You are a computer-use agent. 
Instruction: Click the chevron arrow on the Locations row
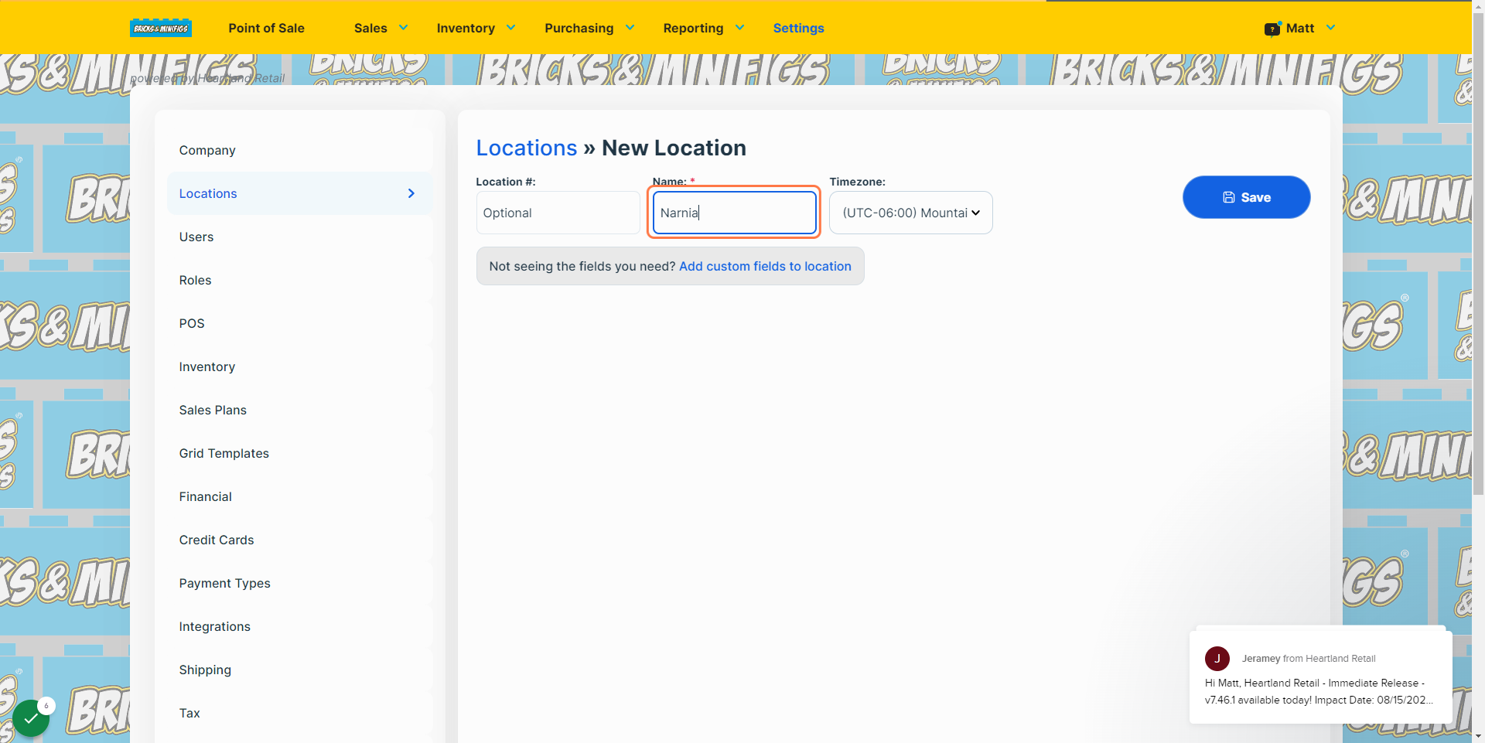[x=411, y=193]
